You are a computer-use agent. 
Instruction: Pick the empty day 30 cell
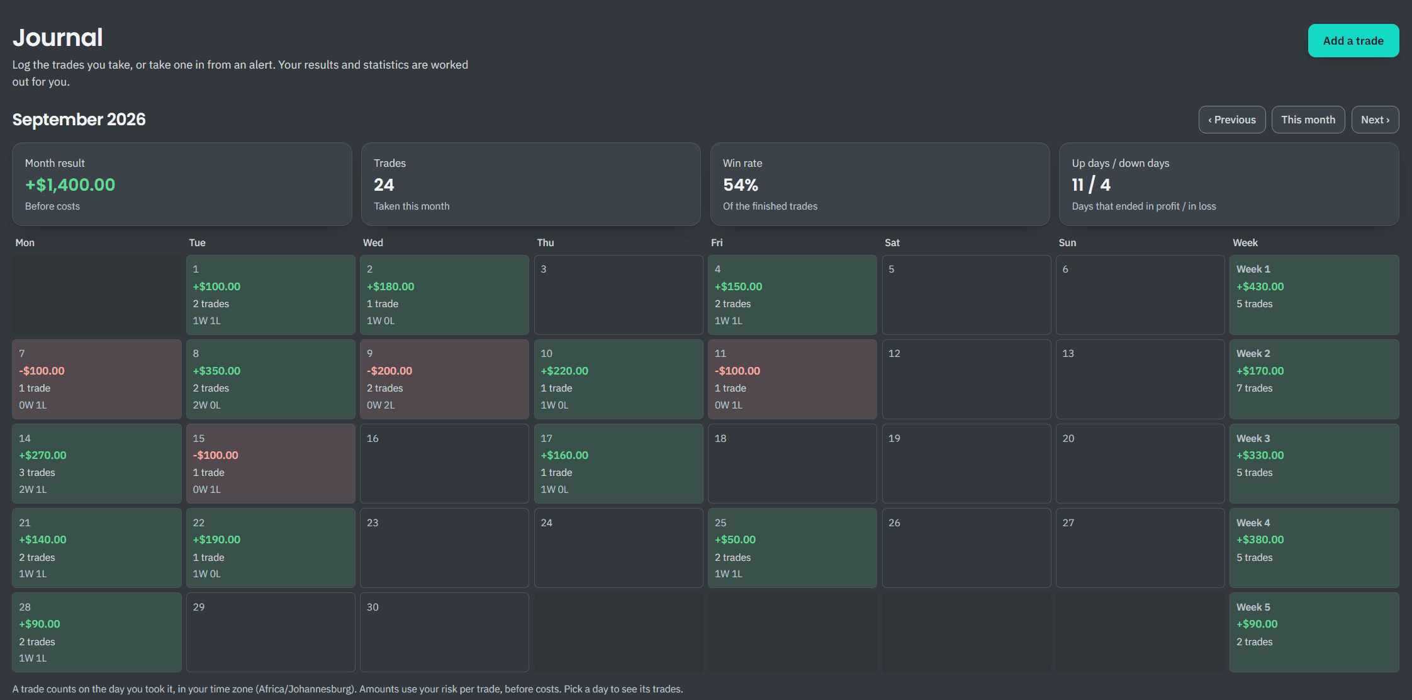click(x=444, y=633)
